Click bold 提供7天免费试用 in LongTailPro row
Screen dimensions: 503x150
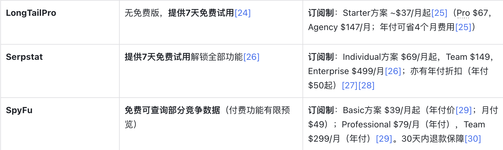201,13
